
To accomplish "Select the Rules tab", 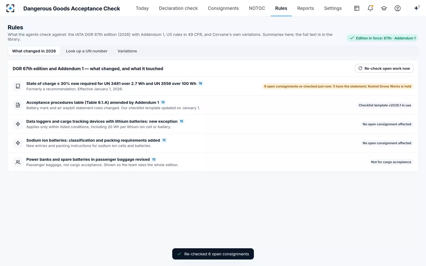I will point(281,8).
